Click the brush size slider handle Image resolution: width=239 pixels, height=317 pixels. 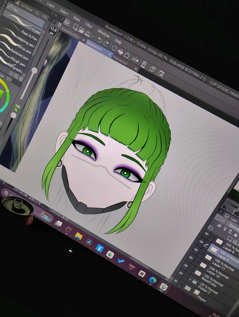(x=34, y=70)
